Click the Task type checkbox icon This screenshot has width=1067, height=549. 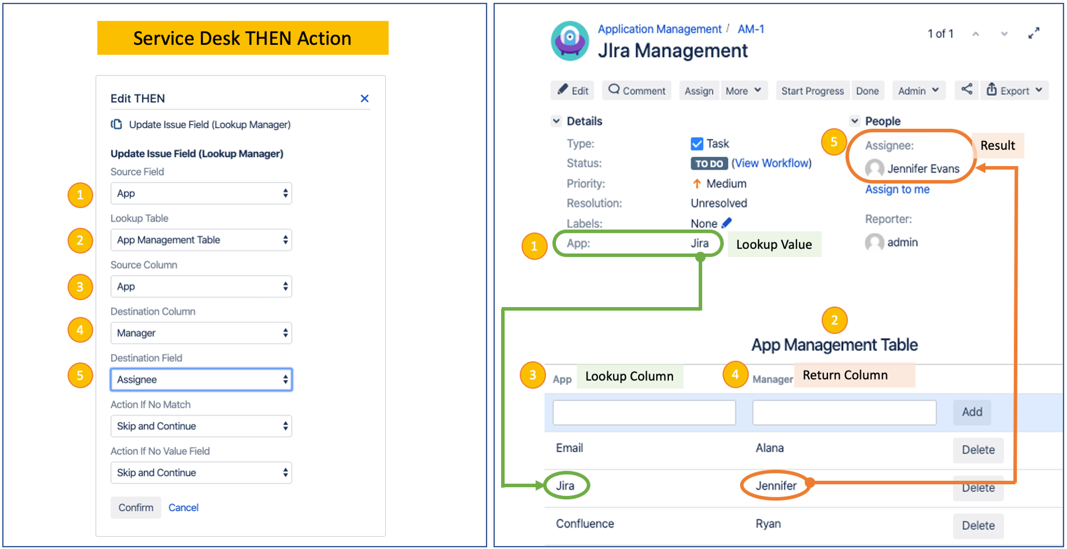pos(697,144)
